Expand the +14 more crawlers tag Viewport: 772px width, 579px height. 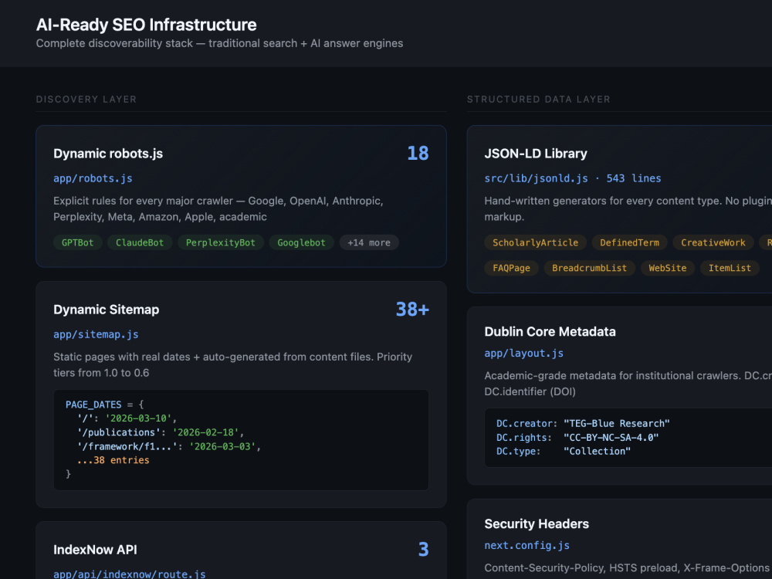(x=369, y=242)
